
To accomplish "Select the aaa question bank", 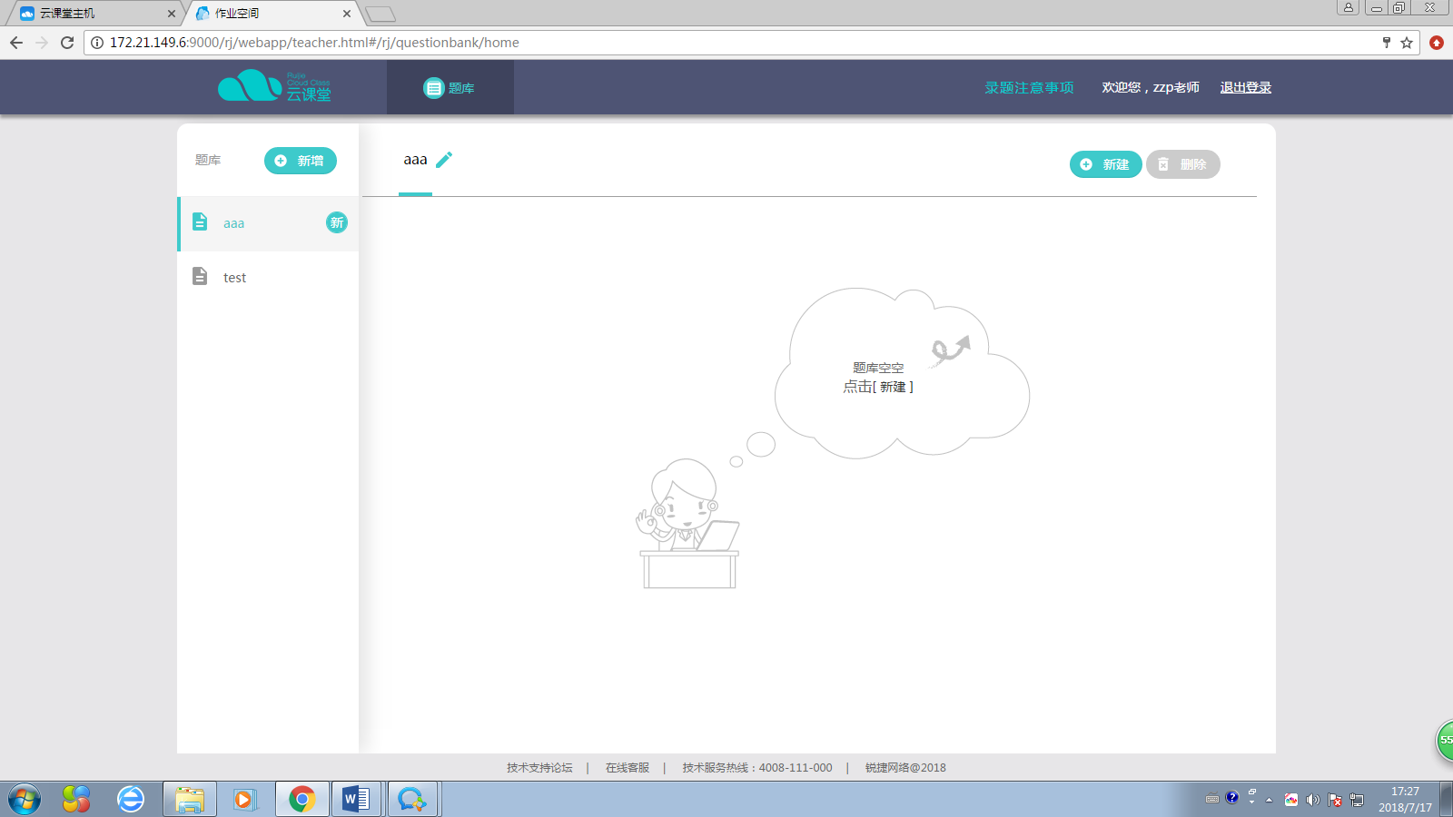I will point(234,223).
